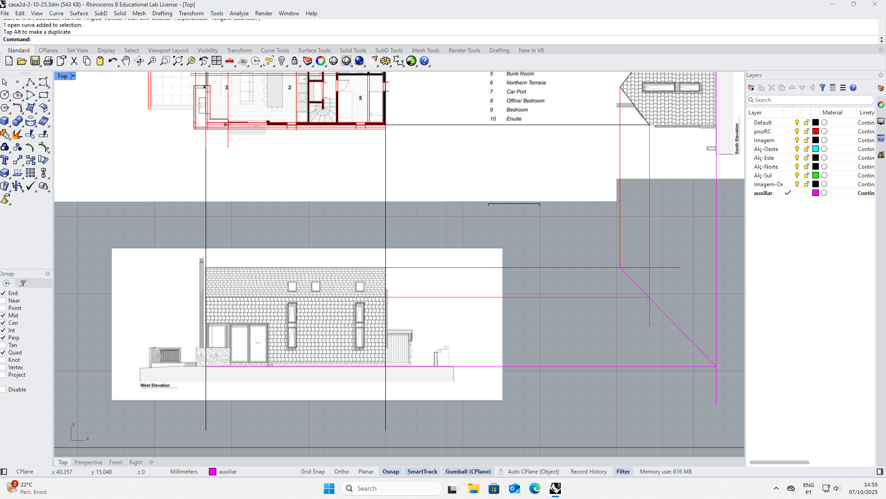The width and height of the screenshot is (886, 499).
Task: Open the Top viewport title dropdown arrow
Action: [x=73, y=76]
